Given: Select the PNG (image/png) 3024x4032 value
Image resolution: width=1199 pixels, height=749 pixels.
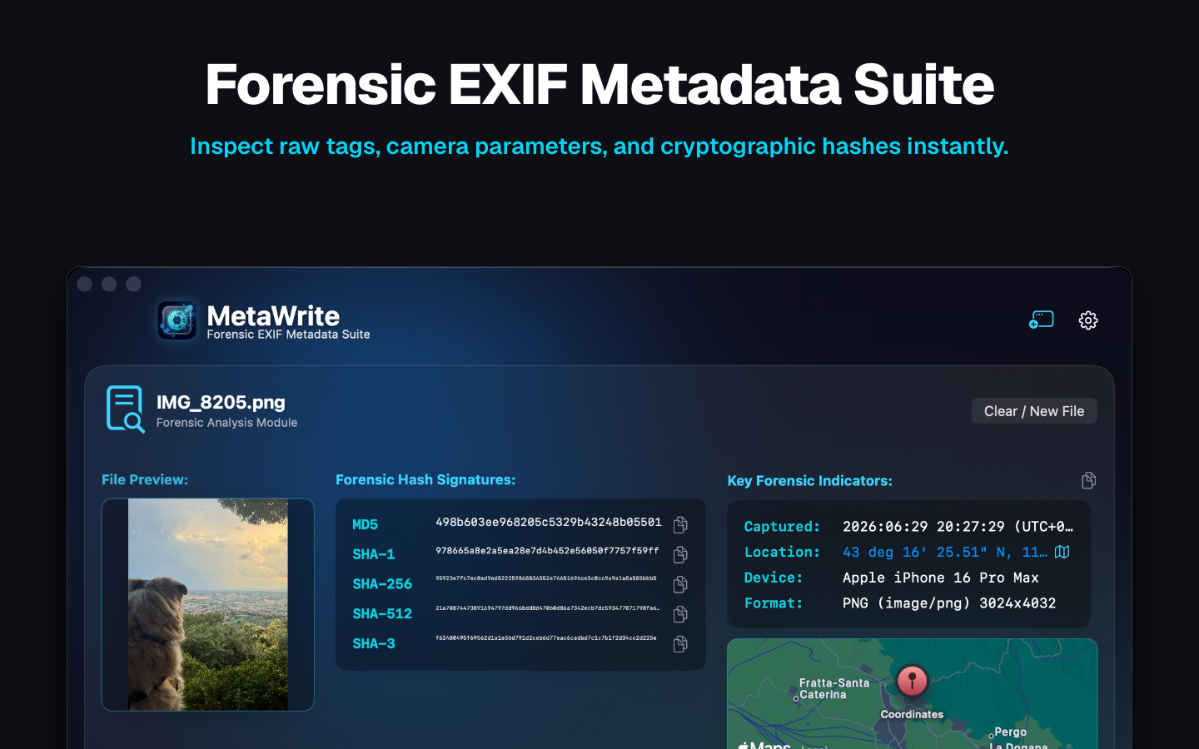Looking at the screenshot, I should coord(949,603).
